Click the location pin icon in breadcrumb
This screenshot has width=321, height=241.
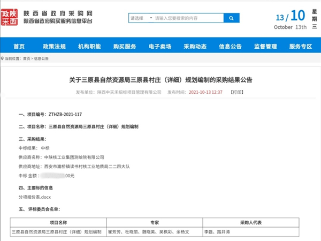coord(3,58)
